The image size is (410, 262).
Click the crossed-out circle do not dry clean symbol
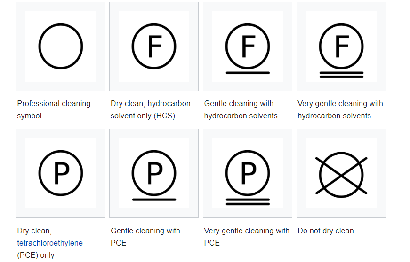(x=341, y=175)
